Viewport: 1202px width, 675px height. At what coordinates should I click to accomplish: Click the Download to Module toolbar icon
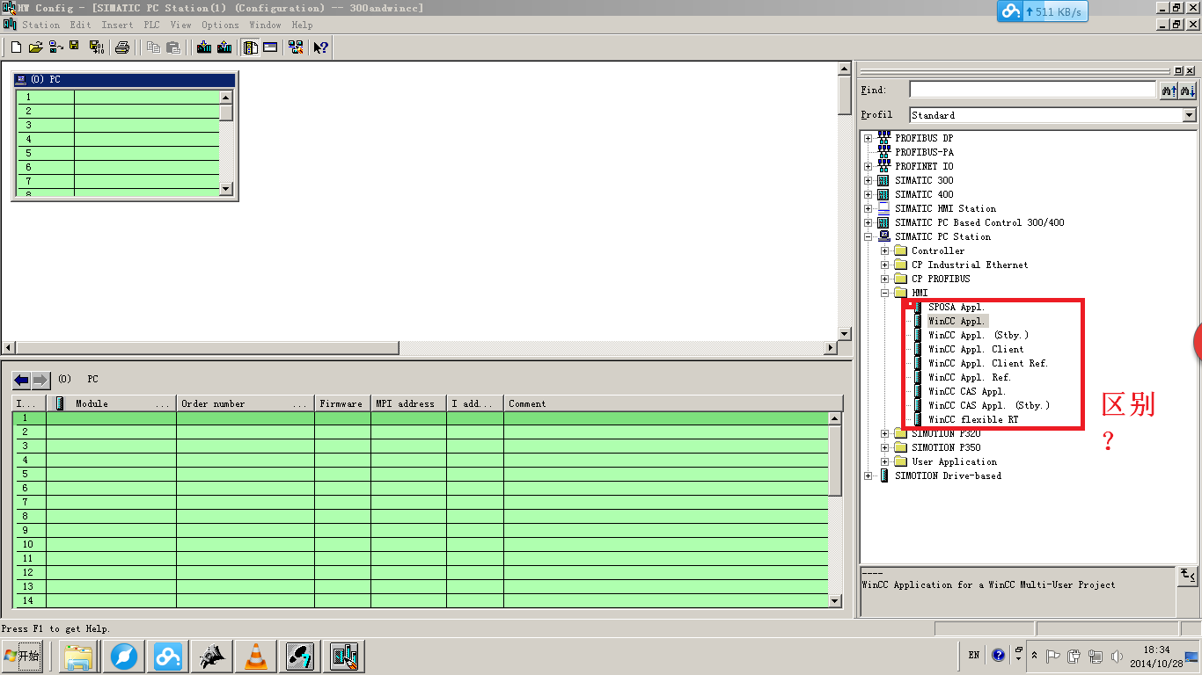[x=204, y=47]
